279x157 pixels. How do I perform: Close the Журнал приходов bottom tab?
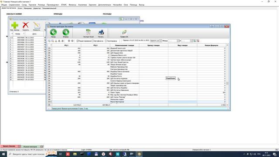[42, 147]
